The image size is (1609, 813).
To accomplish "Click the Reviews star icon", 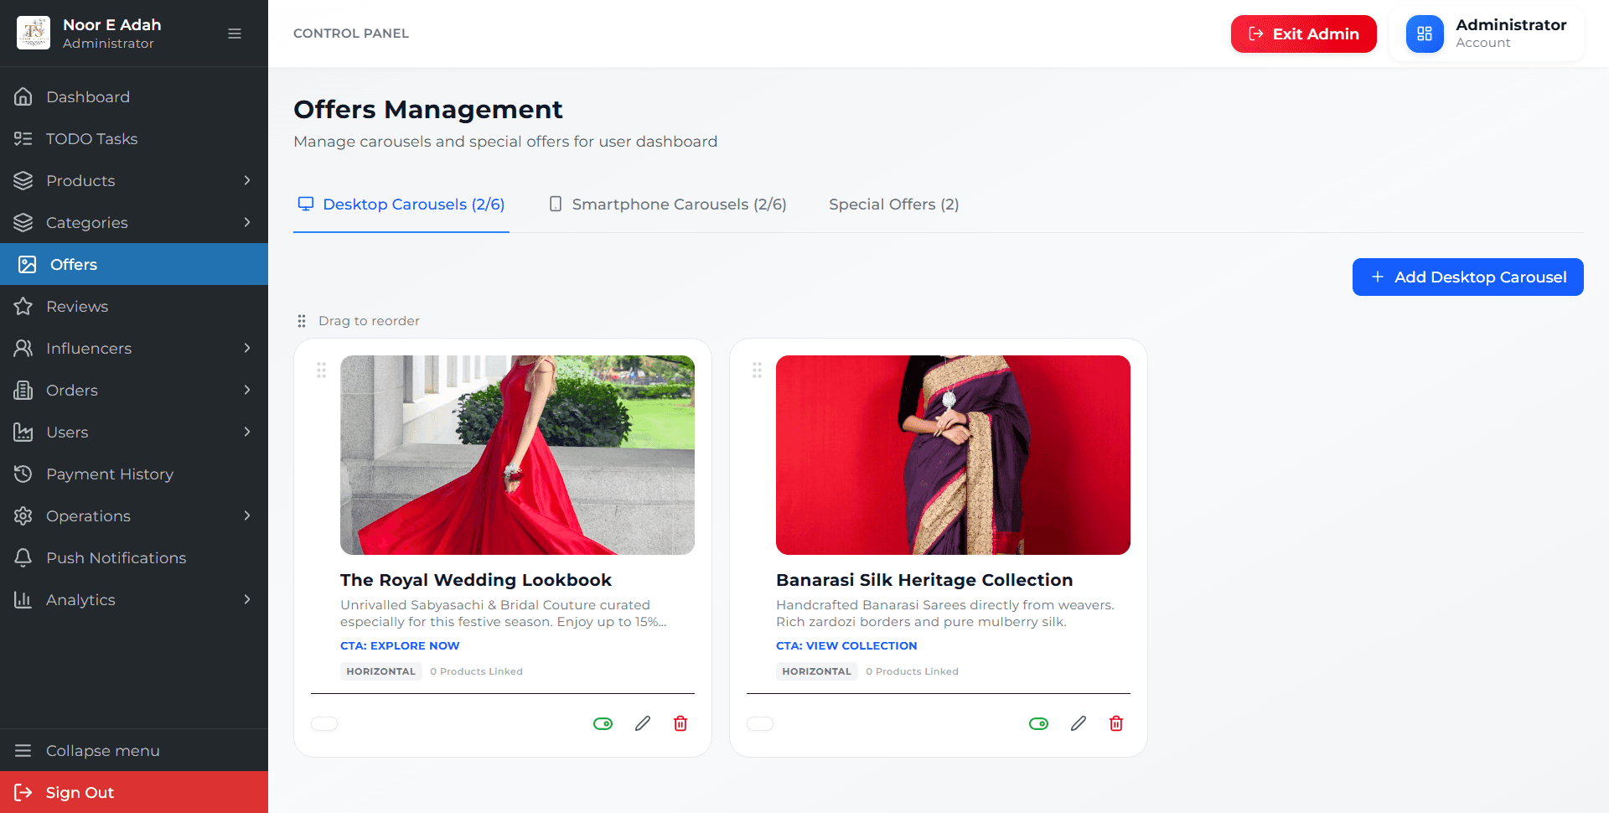I will point(23,306).
